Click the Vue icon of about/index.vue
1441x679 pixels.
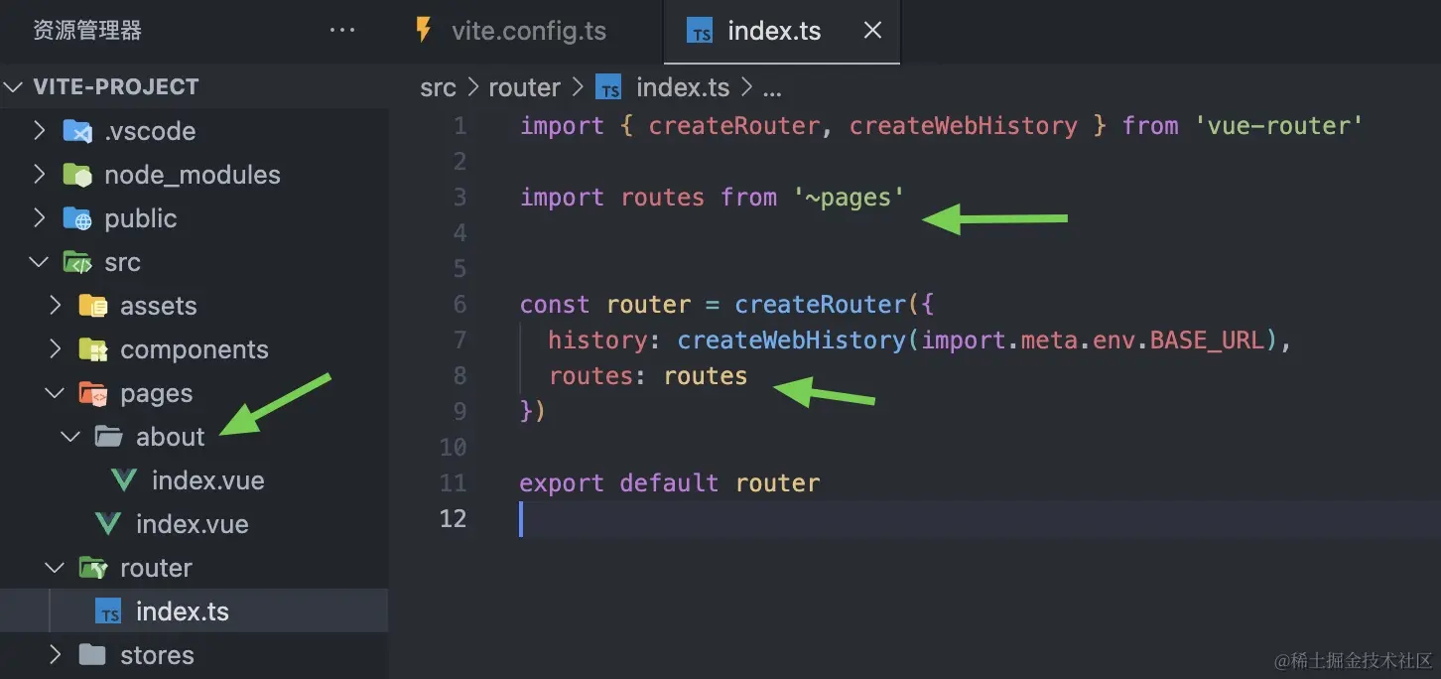[x=124, y=480]
